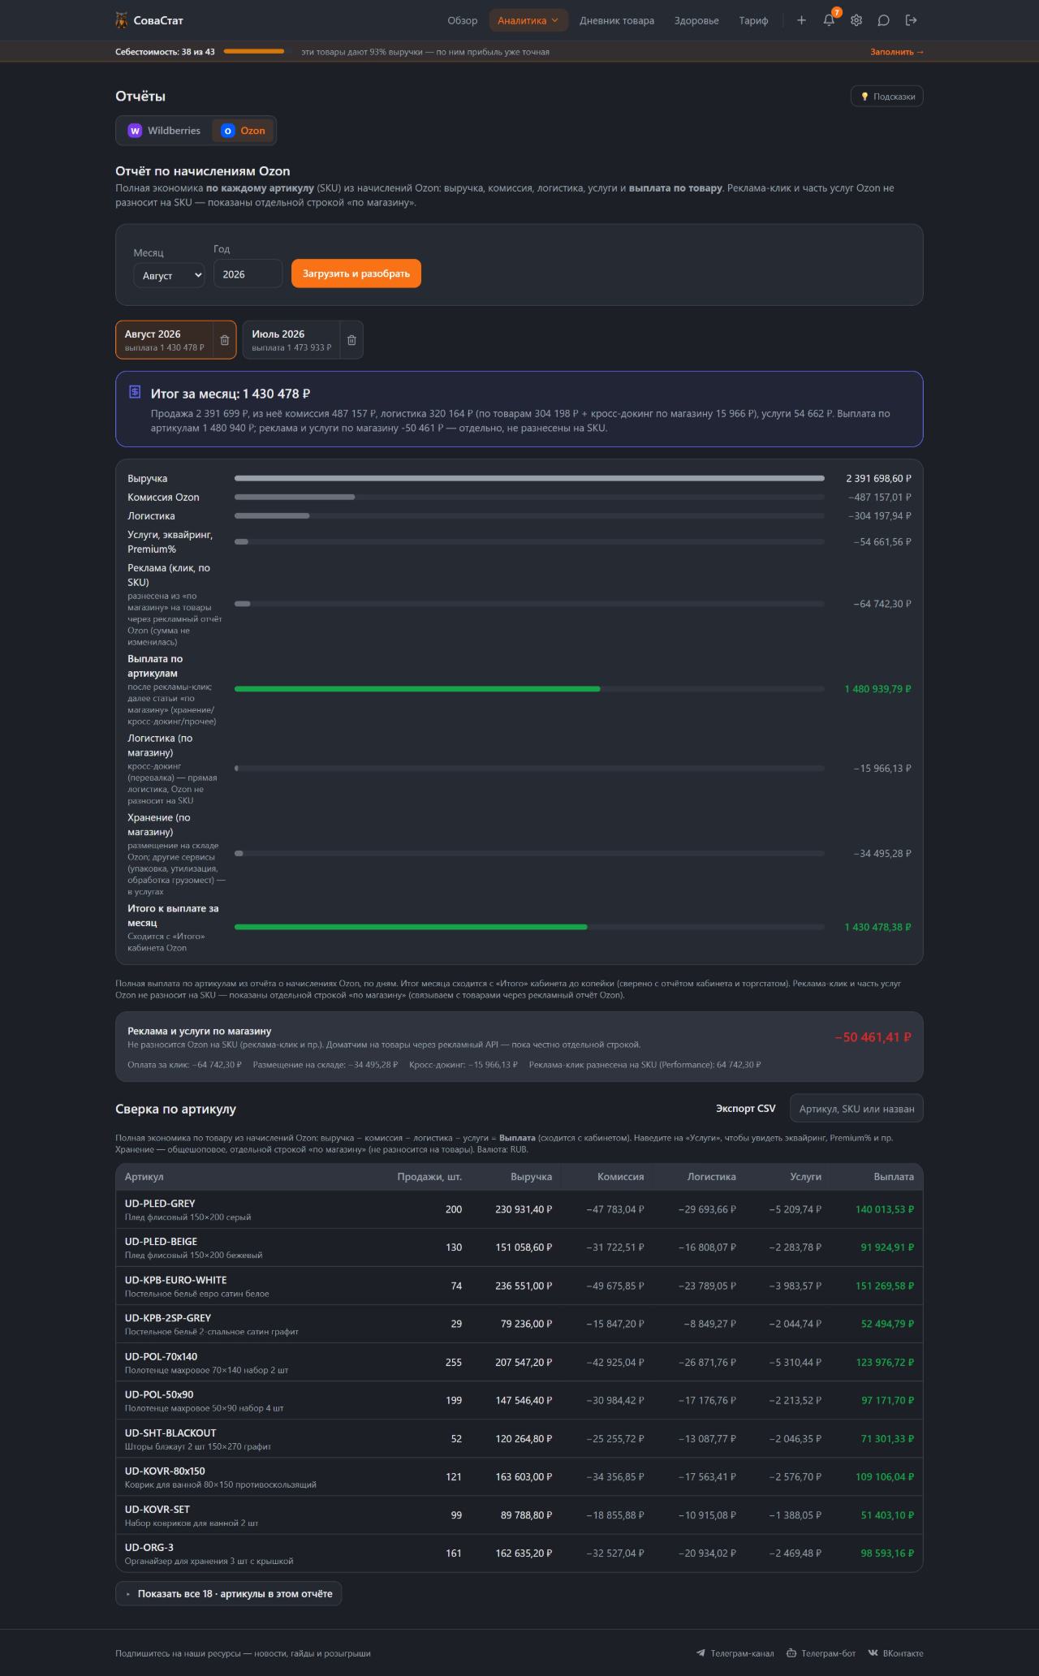Click the ВКонтакте logo icon
Viewport: 1039px width, 1676px height.
coord(873,1653)
